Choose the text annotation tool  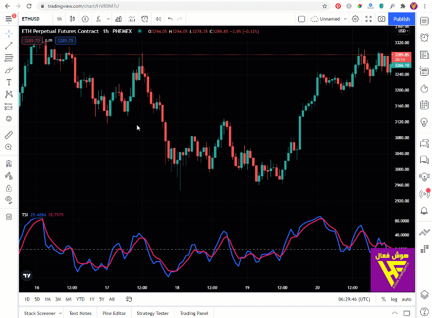coord(9,82)
